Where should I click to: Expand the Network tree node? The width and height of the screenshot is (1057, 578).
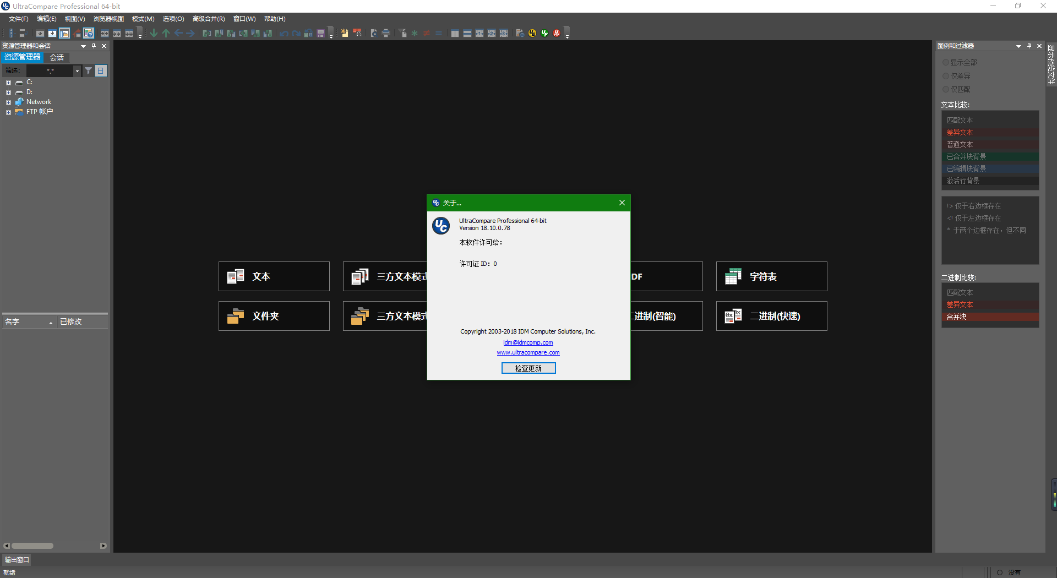click(x=8, y=102)
